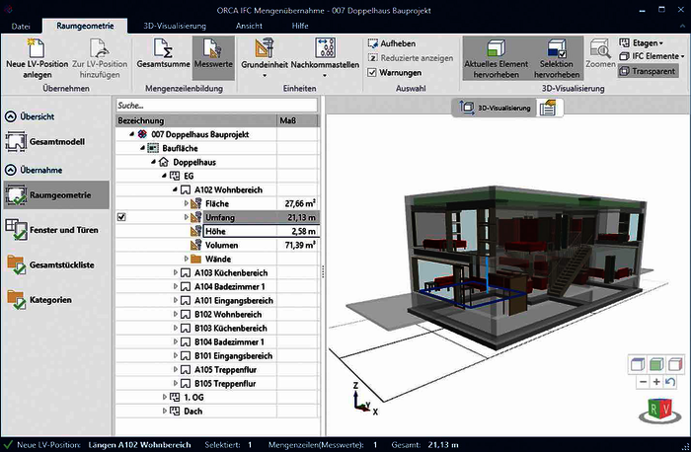
Task: Click the Aufheben selection icon
Action: pos(373,43)
